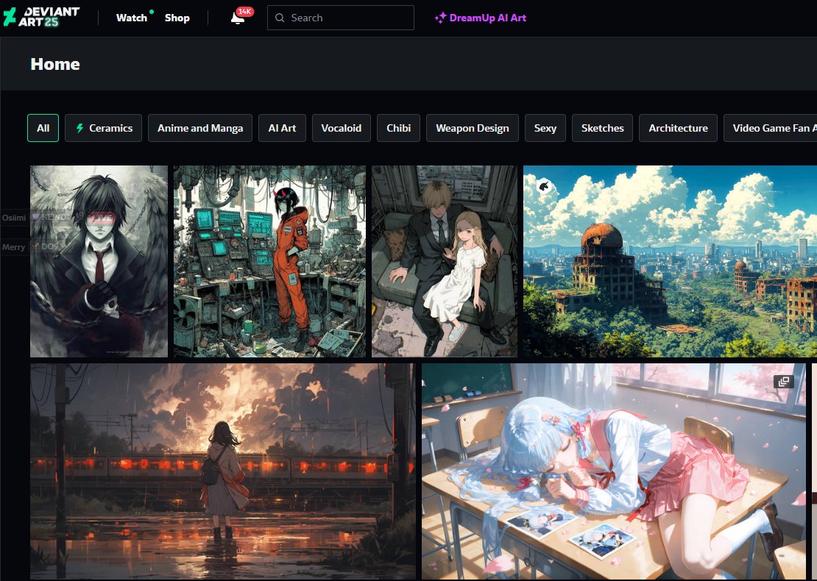The image size is (817, 581).
Task: Open the Shop menu
Action: pyautogui.click(x=177, y=18)
